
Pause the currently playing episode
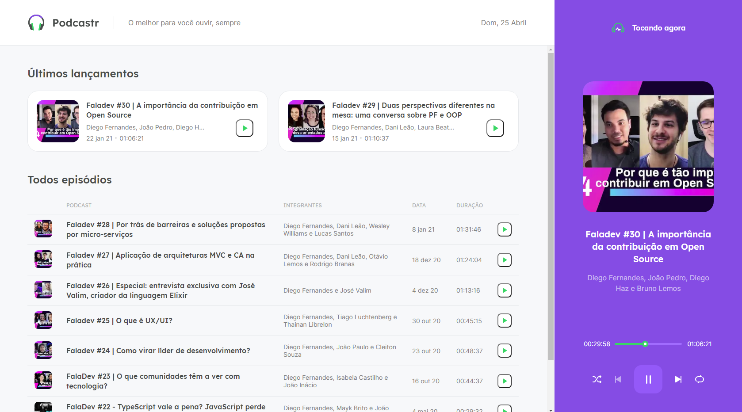pyautogui.click(x=648, y=379)
